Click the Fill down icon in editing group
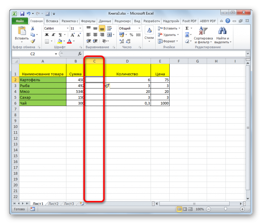Screen dimensions: 262x224 (x=187, y=35)
